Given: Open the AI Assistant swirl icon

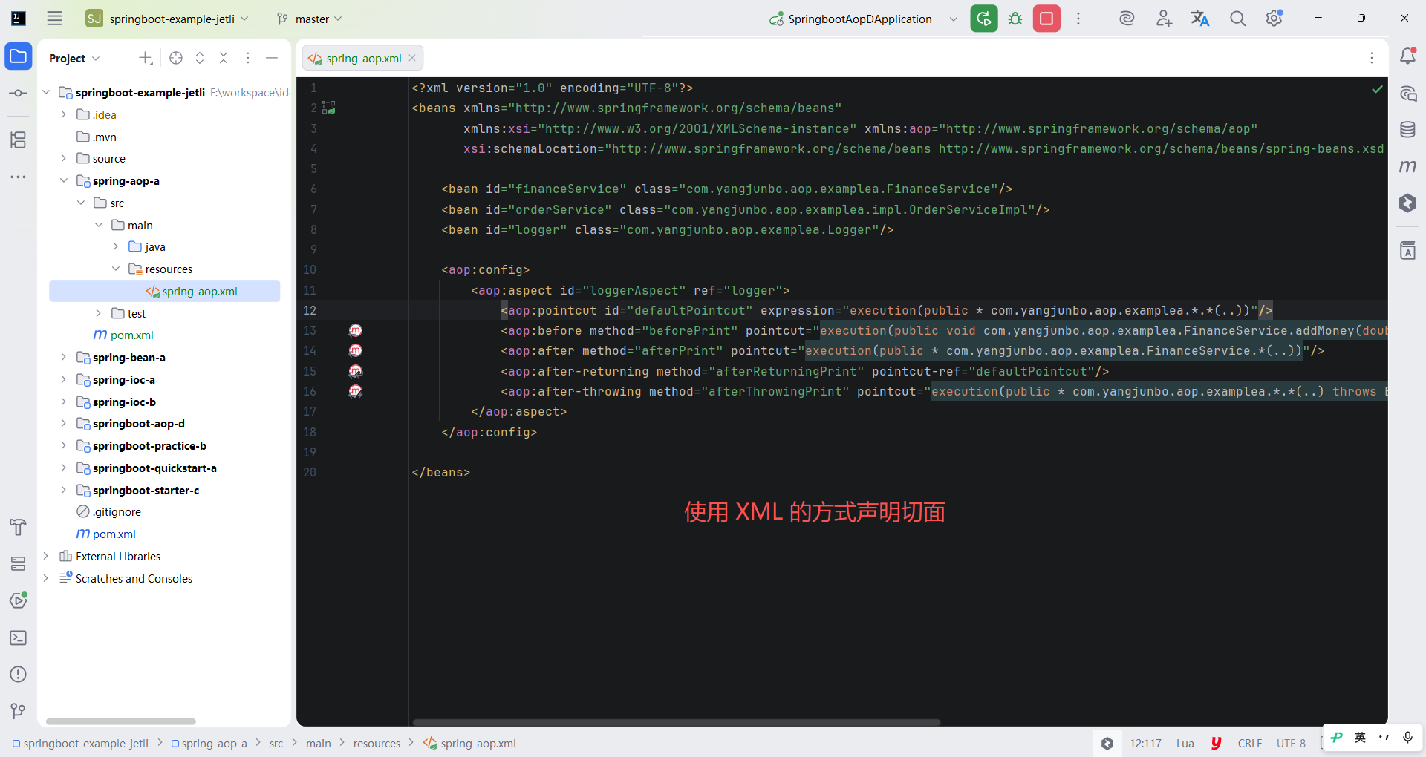Looking at the screenshot, I should pyautogui.click(x=1127, y=19).
